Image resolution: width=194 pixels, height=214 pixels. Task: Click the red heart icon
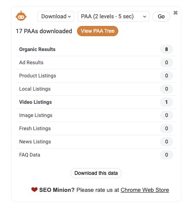[x=34, y=189]
